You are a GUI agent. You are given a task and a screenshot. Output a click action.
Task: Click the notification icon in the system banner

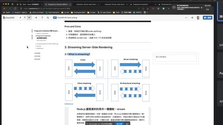174,7
